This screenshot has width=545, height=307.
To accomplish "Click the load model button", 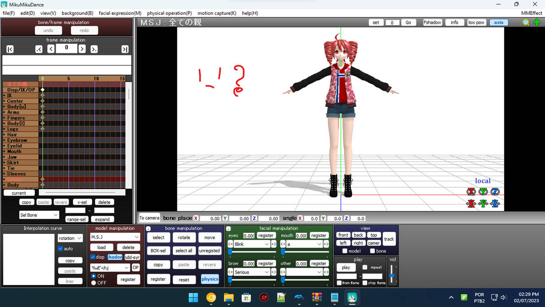I will pyautogui.click(x=102, y=247).
